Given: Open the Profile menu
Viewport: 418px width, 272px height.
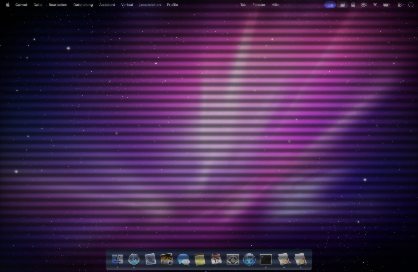Looking at the screenshot, I should click(172, 5).
